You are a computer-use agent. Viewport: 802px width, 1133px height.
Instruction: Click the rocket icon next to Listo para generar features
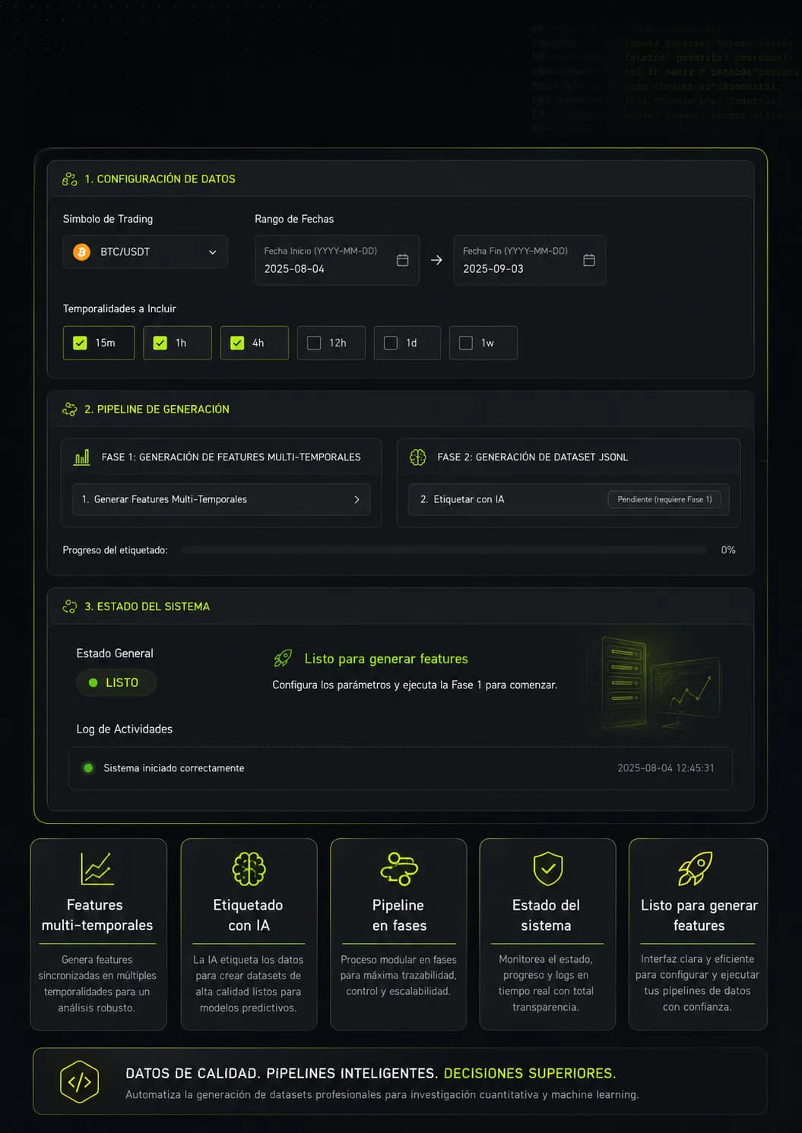[283, 658]
